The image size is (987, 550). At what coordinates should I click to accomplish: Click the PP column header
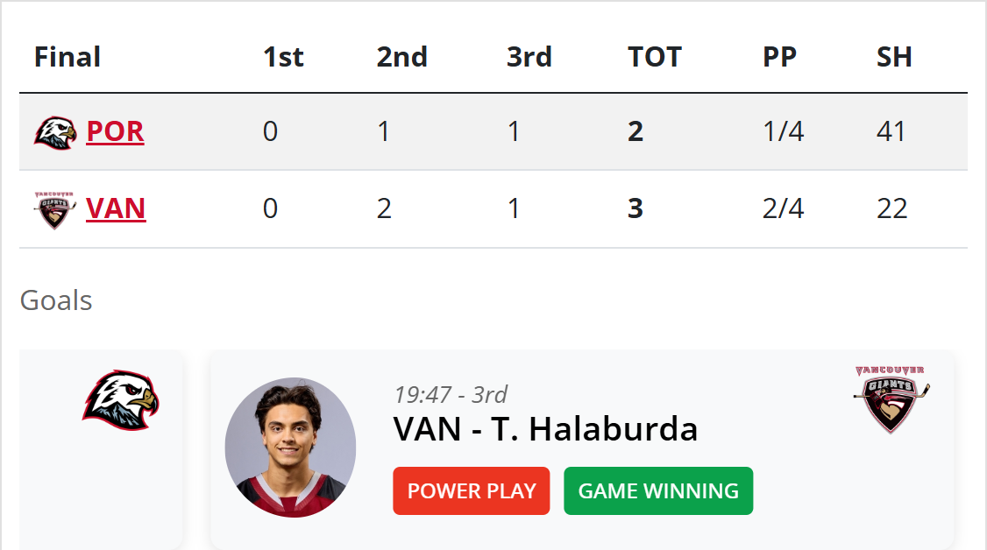(x=779, y=57)
